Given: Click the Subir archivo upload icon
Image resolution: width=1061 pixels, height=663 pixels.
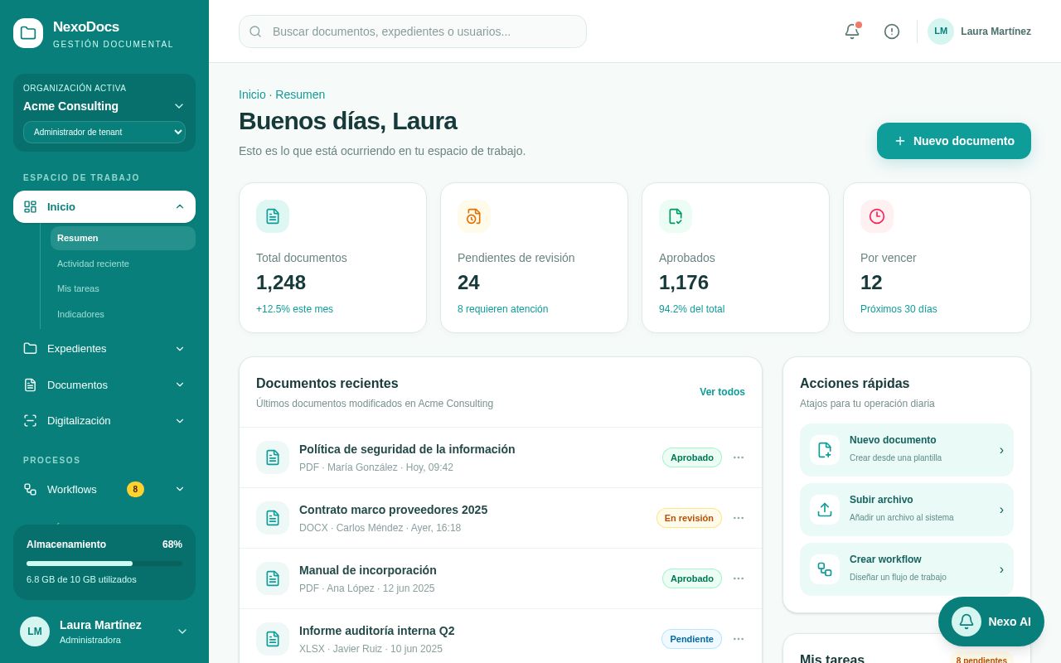Looking at the screenshot, I should pos(825,510).
